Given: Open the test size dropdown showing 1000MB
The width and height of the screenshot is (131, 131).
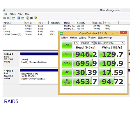Looking at the screenshot, I should pyautogui.click(x=87, y=43).
